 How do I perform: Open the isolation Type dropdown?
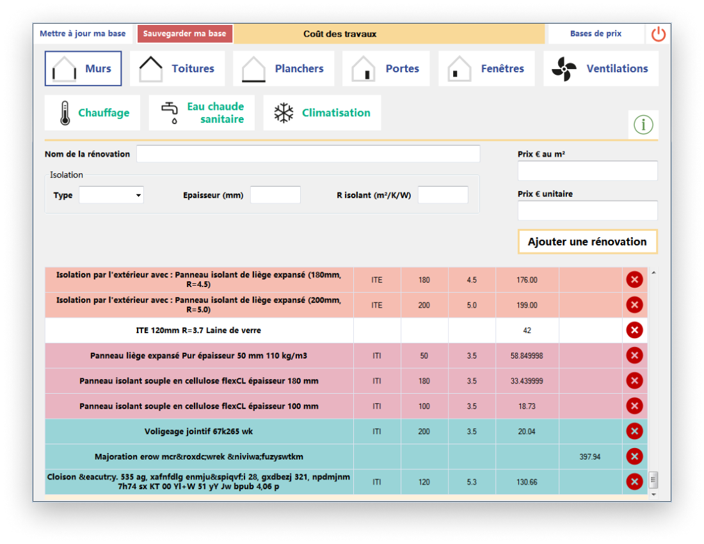click(x=111, y=195)
